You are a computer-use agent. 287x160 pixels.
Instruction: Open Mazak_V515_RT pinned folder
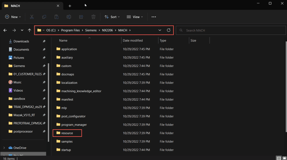[x=22, y=115]
